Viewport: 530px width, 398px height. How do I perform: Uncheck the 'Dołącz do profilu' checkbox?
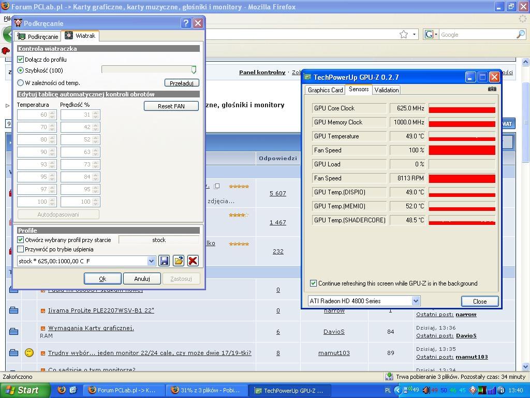click(21, 60)
